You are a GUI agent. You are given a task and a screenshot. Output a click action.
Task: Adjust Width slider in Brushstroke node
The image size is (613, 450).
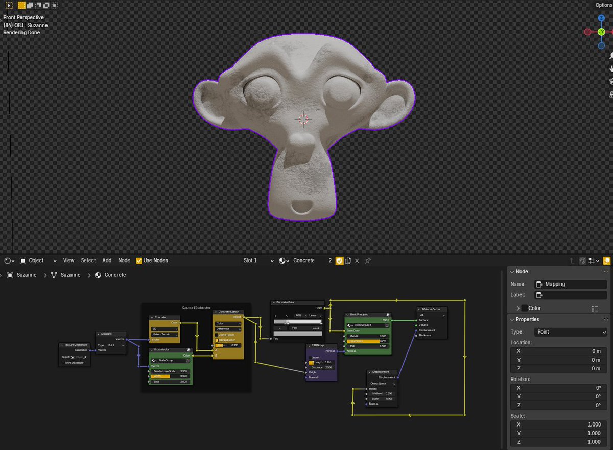[170, 376]
